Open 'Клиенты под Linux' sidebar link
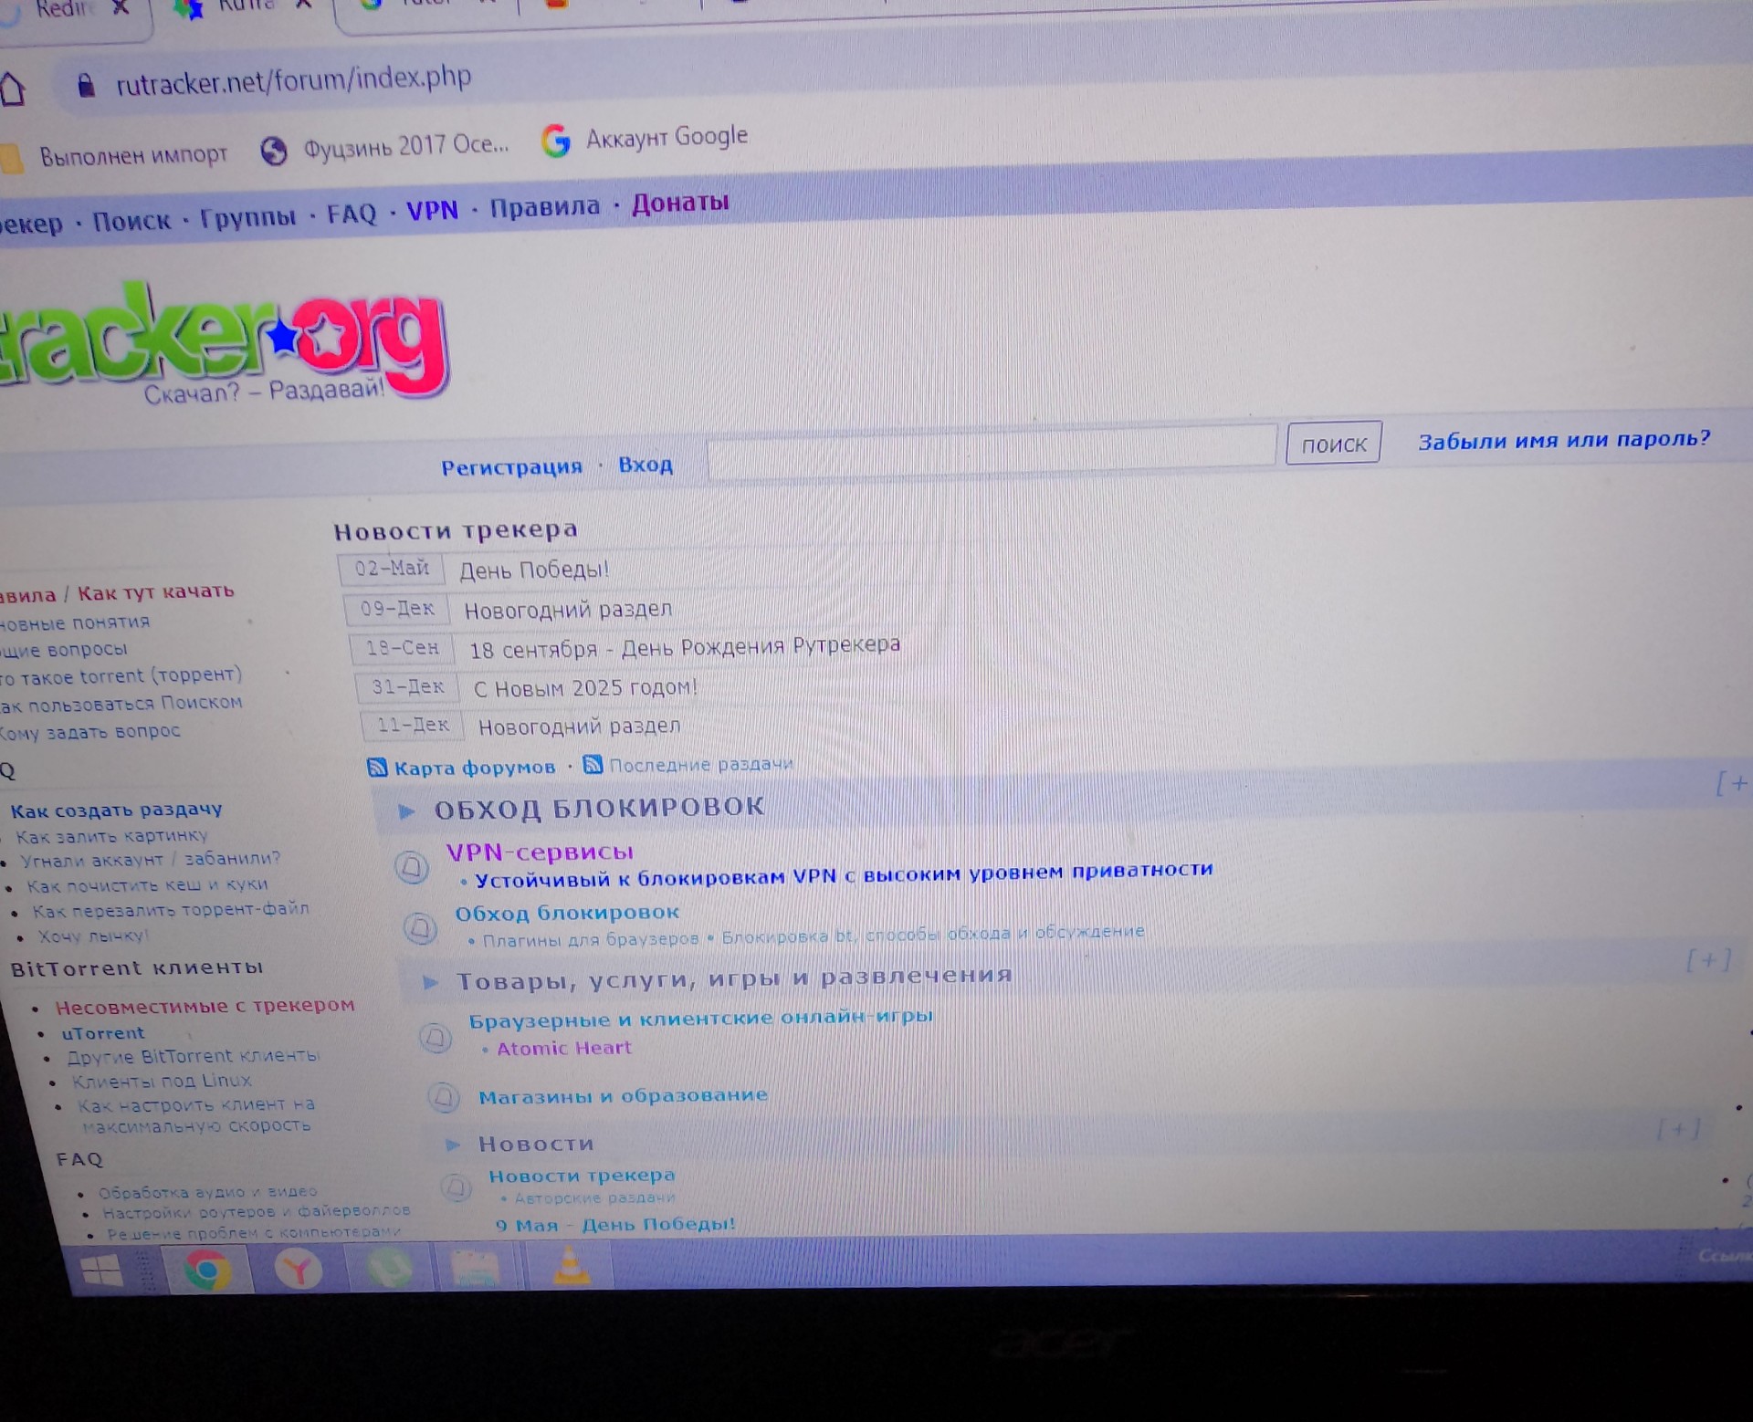Image resolution: width=1753 pixels, height=1422 pixels. (162, 1081)
